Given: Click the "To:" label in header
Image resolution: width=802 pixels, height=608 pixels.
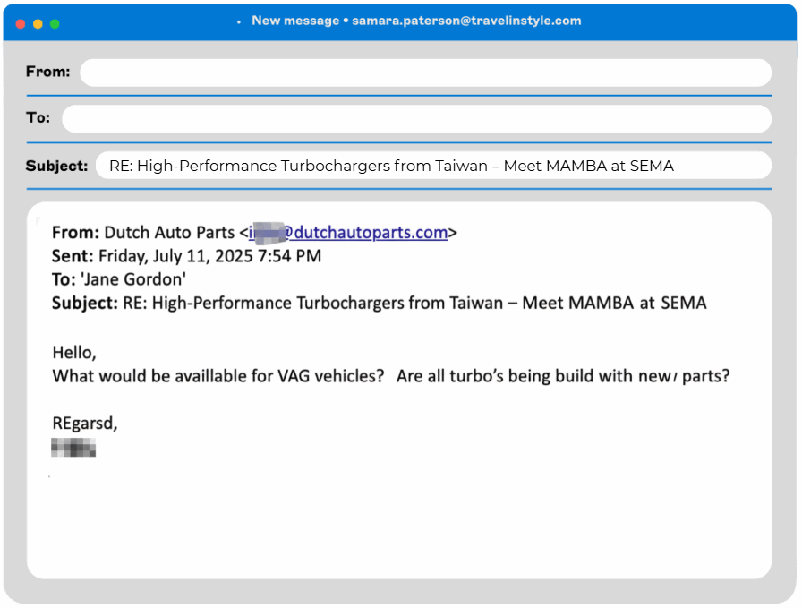Looking at the screenshot, I should (x=38, y=118).
